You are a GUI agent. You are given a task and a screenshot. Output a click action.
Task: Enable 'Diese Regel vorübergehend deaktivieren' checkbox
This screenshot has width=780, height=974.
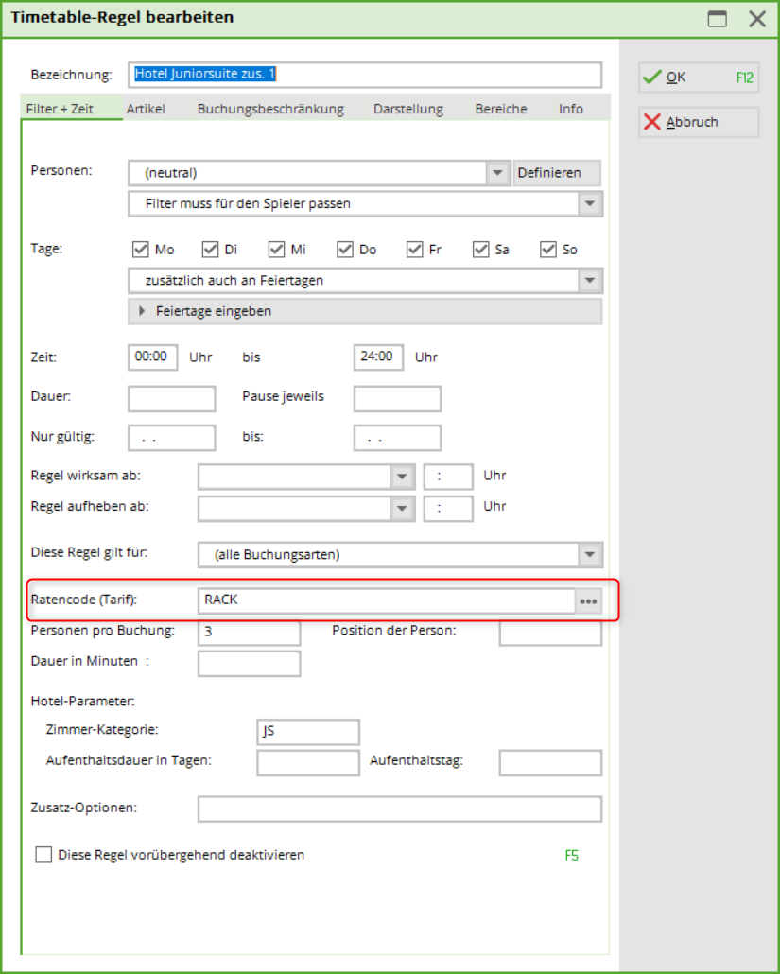pyautogui.click(x=43, y=855)
